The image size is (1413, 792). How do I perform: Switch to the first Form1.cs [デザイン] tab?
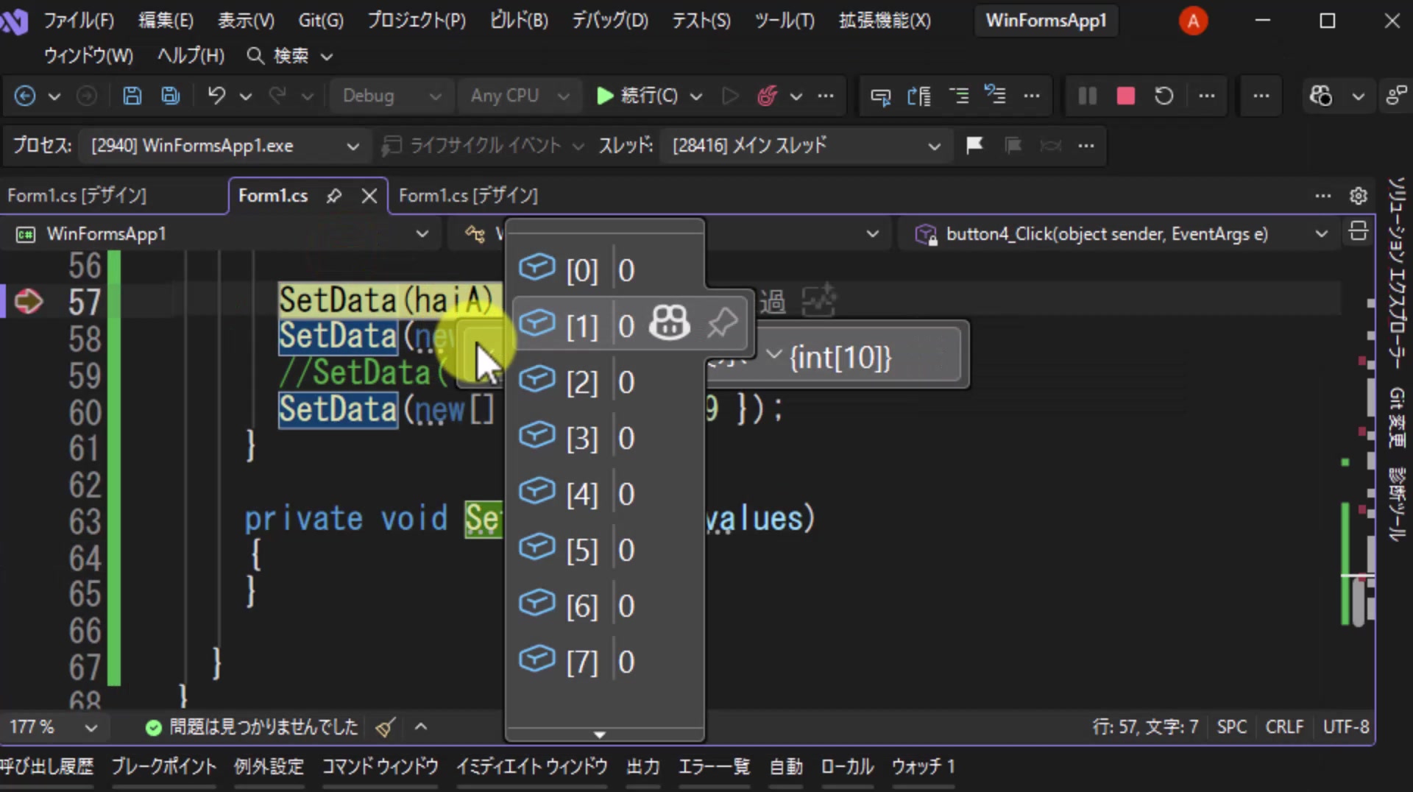coord(77,196)
